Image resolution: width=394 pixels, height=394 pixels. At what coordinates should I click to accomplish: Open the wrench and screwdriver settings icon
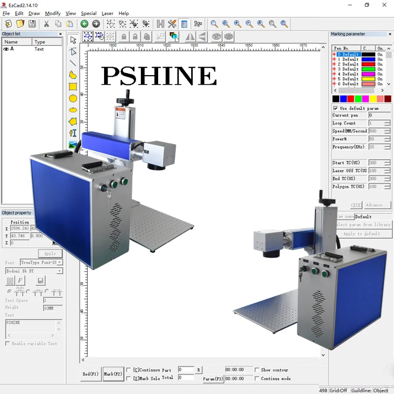point(172,24)
